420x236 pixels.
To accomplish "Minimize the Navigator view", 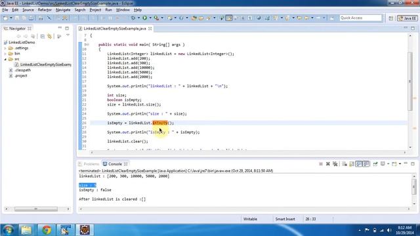I will [60, 28].
